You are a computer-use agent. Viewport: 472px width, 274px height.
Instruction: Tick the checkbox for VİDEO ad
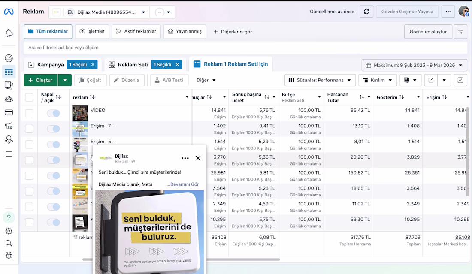pos(29,113)
